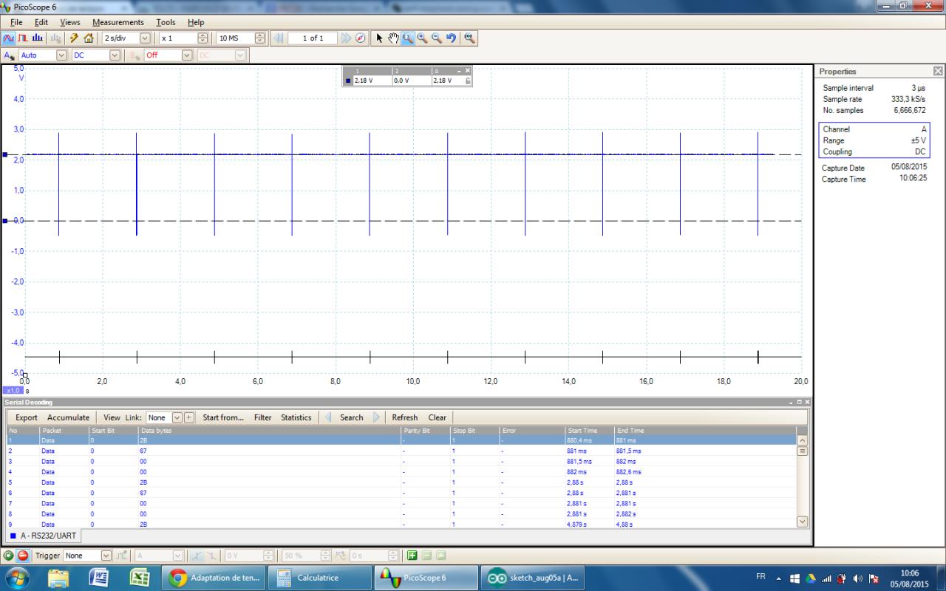Add a link with the plus button
Screen dimensions: 946x591
coord(189,417)
